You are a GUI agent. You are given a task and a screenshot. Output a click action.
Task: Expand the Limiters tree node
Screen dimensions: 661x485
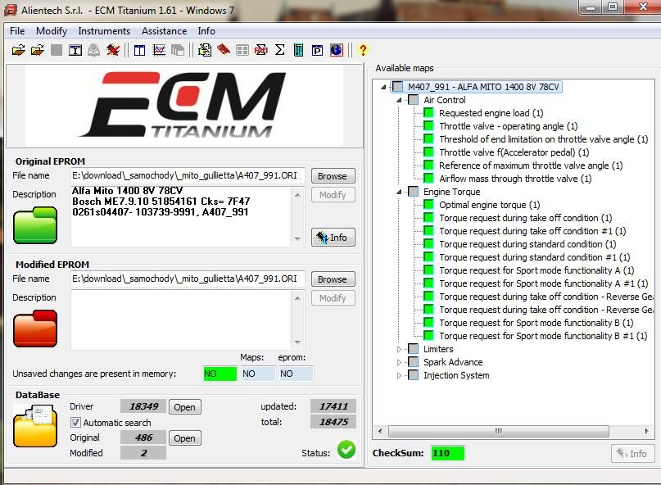click(399, 349)
